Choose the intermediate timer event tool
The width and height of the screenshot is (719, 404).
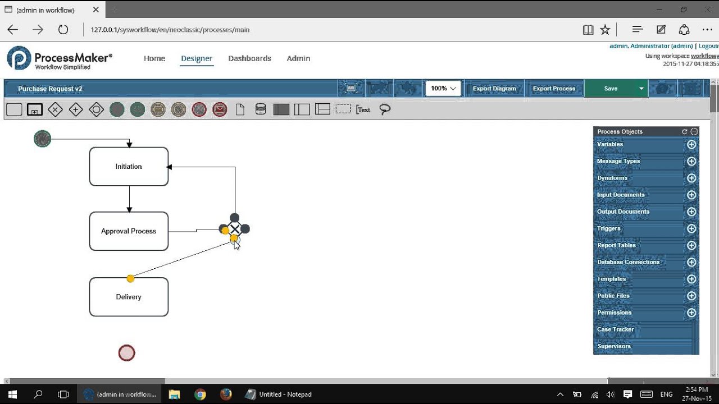(x=179, y=109)
